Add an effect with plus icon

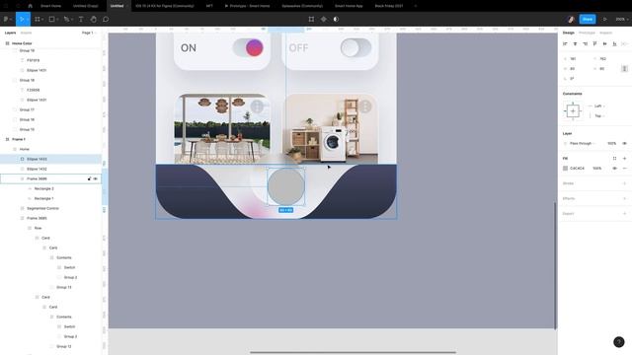(624, 198)
